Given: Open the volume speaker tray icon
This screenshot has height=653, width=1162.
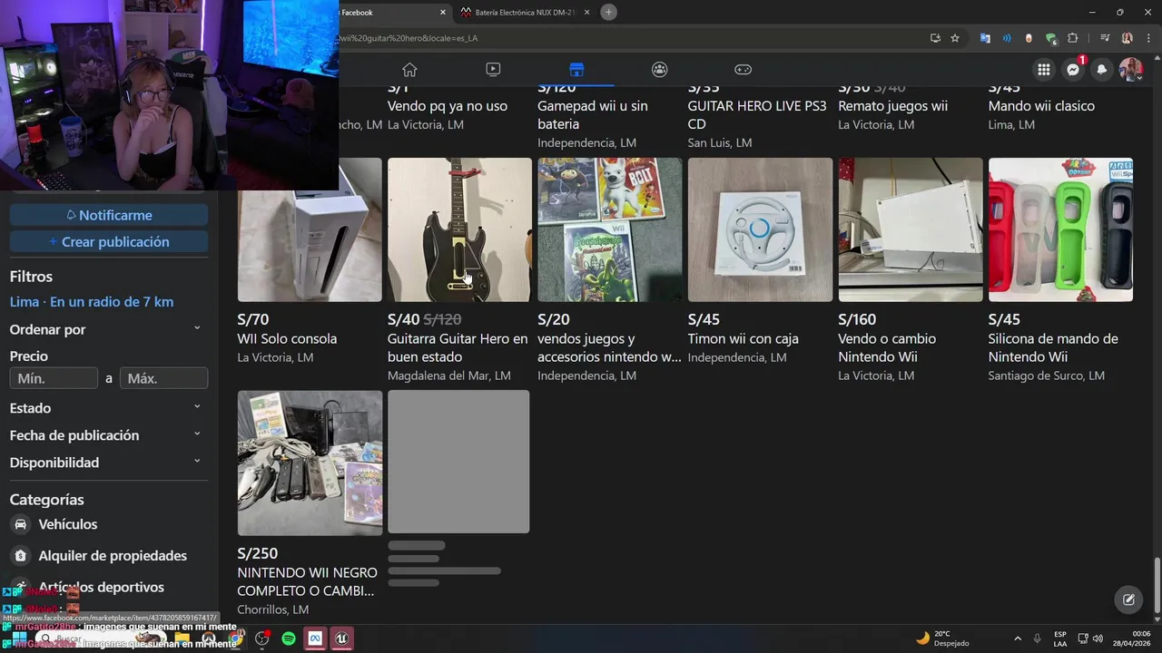Looking at the screenshot, I should point(1098,638).
